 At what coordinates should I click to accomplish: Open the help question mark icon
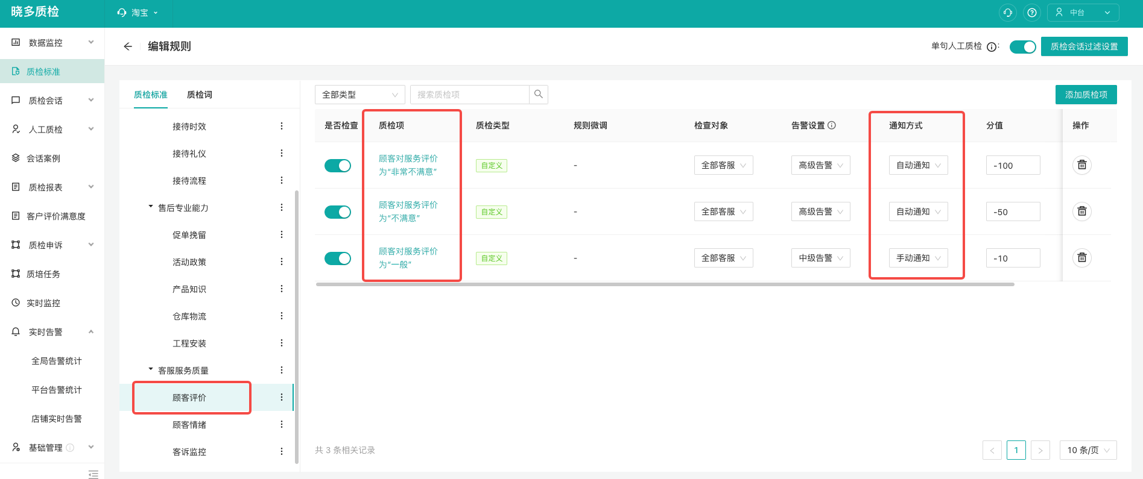point(1032,13)
